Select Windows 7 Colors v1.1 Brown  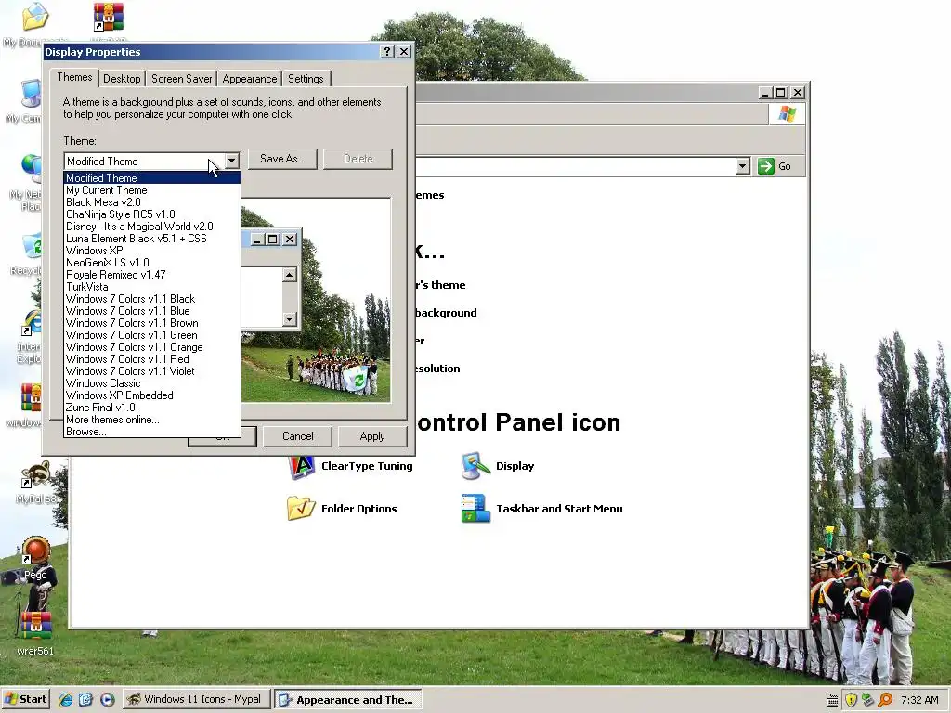pyautogui.click(x=152, y=323)
